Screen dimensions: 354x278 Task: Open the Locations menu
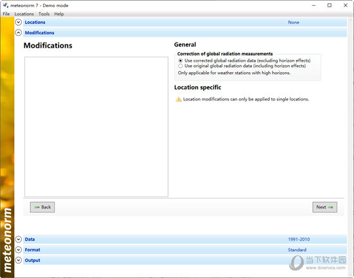point(24,14)
